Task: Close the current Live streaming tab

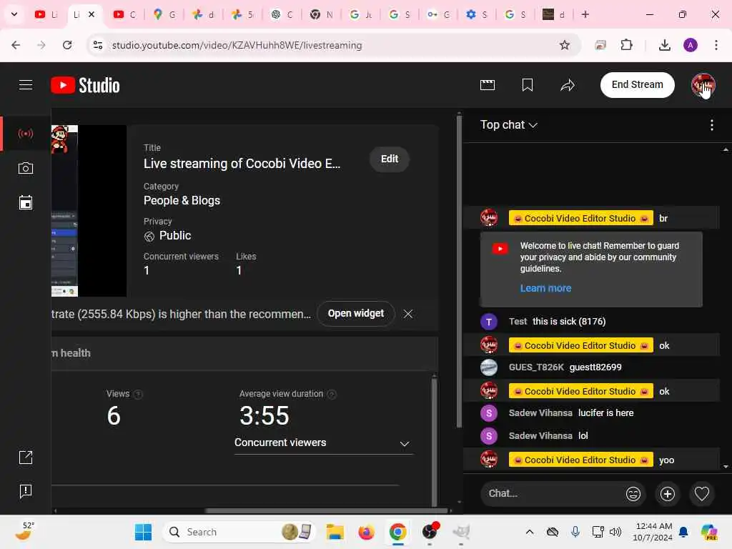Action: coord(91,14)
